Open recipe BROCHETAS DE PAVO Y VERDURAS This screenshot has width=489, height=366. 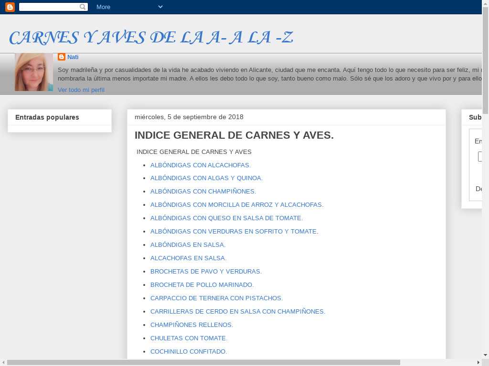(206, 271)
